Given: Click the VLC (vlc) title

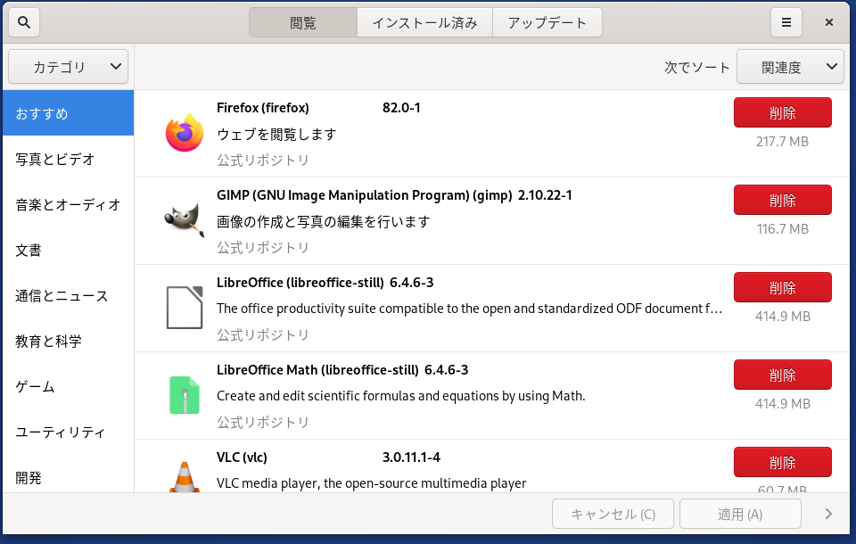Looking at the screenshot, I should [242, 457].
